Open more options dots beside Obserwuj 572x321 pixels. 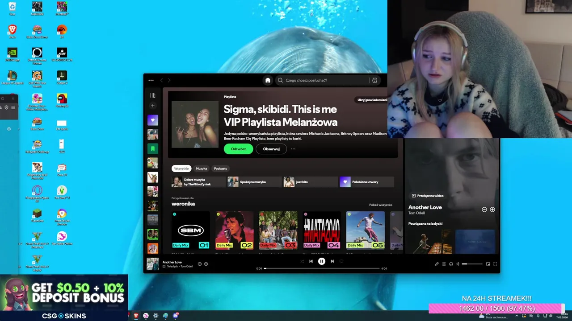pyautogui.click(x=293, y=149)
